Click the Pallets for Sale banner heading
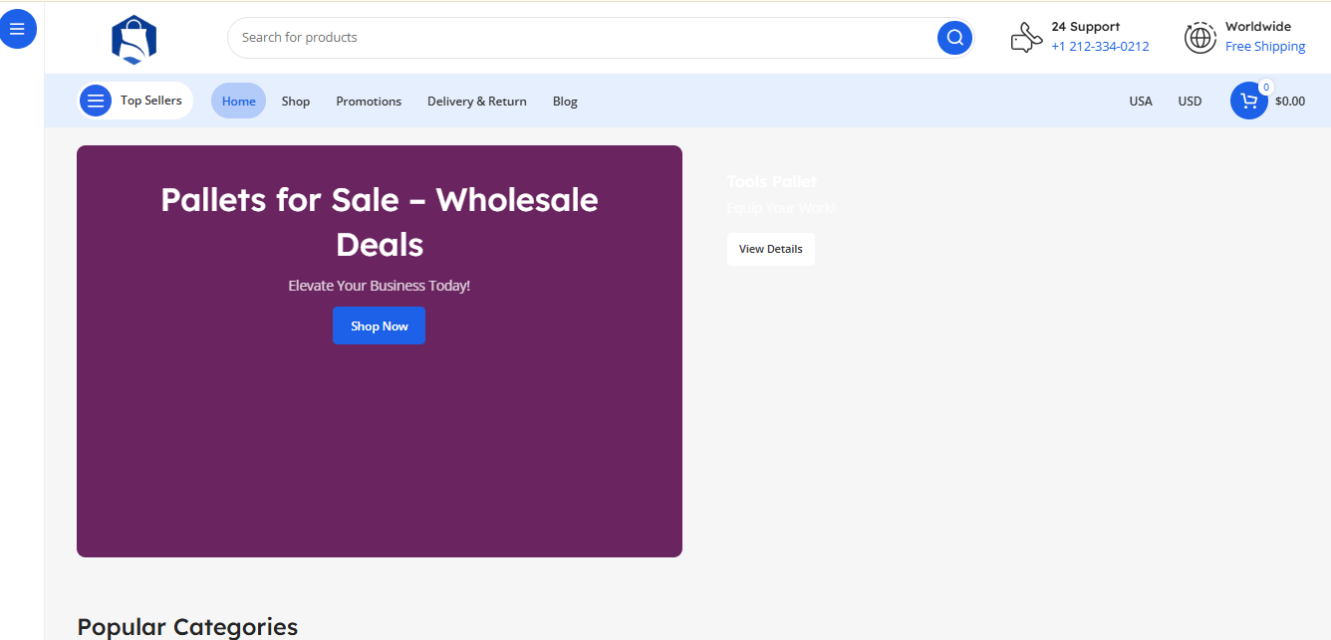The width and height of the screenshot is (1331, 640). [x=380, y=222]
